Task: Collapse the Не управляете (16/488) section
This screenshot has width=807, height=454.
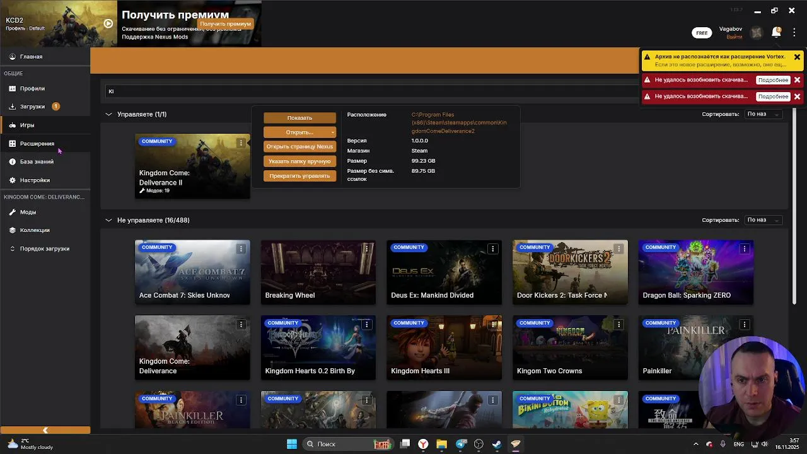Action: (108, 220)
